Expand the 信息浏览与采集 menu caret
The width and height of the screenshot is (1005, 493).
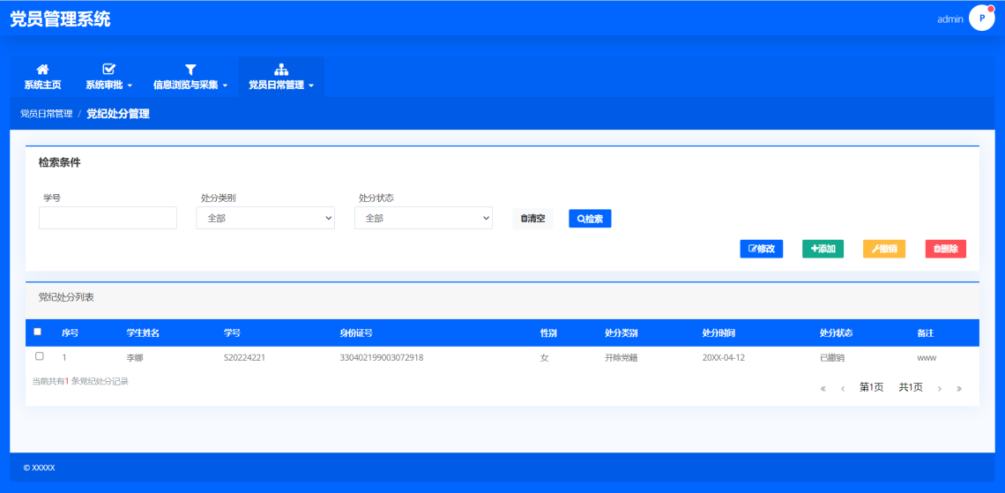pos(225,86)
